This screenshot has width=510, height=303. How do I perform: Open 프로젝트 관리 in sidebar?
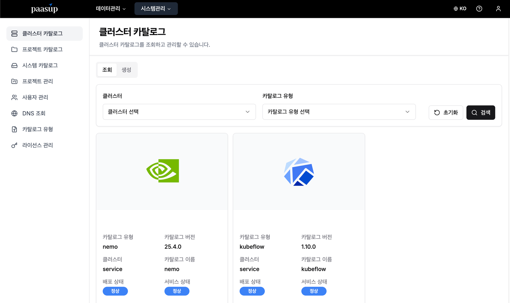(45, 81)
